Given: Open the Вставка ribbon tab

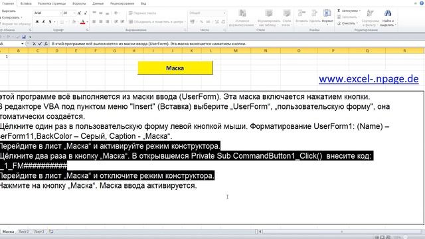Looking at the screenshot, I should click(x=26, y=3).
